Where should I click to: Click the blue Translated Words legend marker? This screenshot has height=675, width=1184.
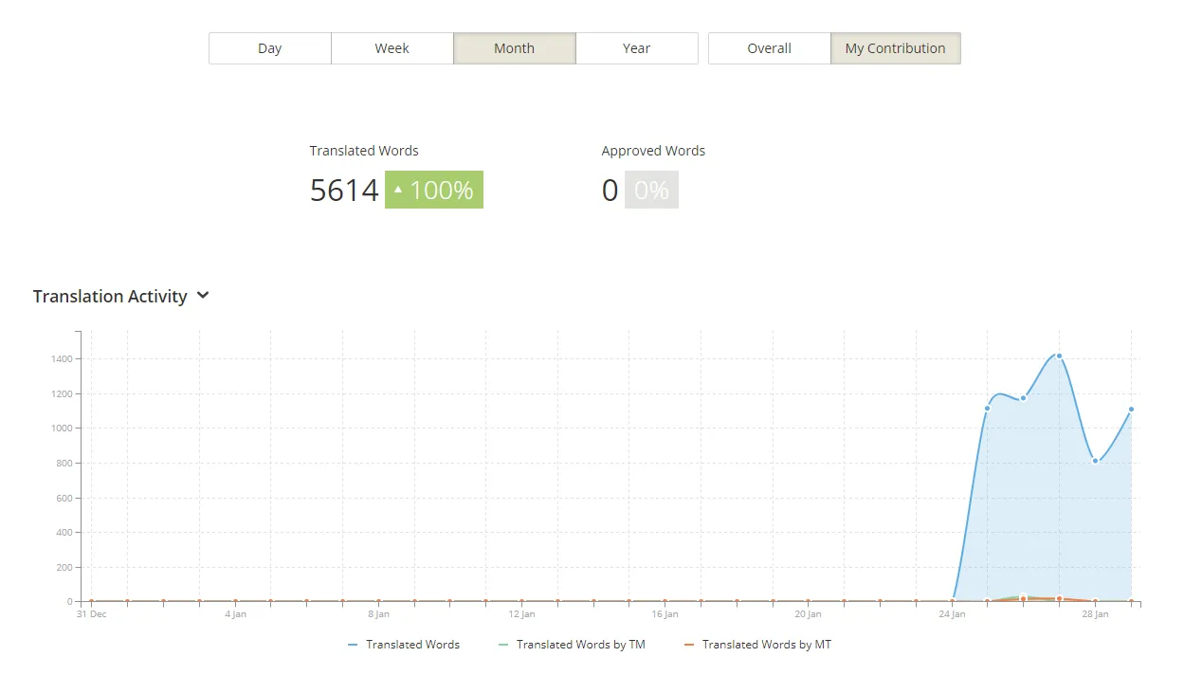click(x=353, y=645)
